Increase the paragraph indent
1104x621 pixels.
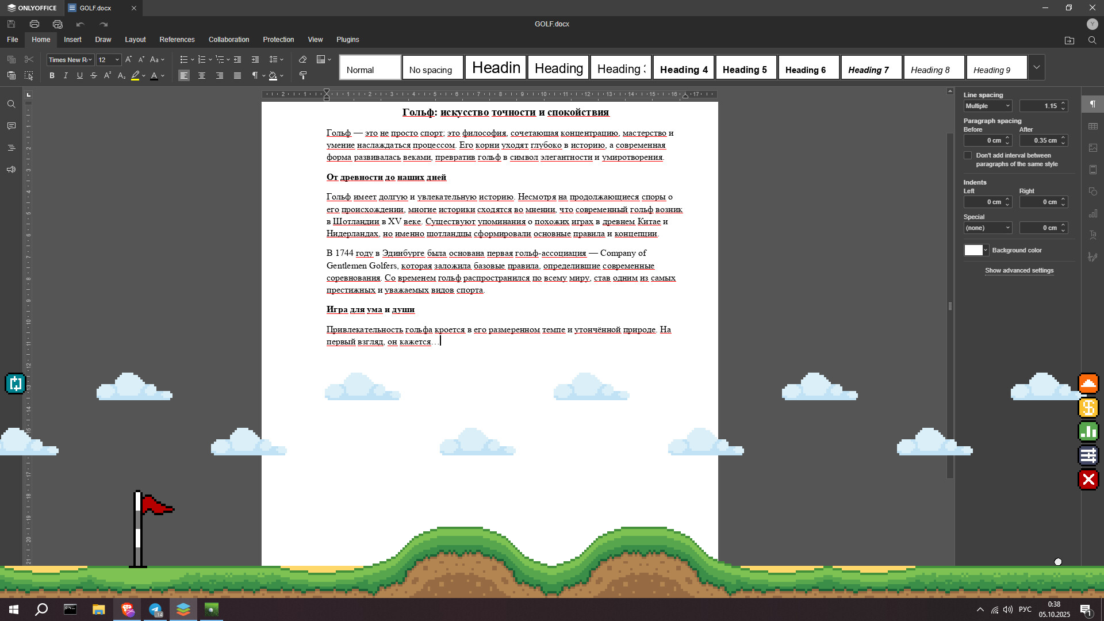(255, 60)
